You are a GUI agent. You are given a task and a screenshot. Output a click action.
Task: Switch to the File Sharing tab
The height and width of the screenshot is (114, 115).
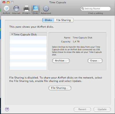coord(64,20)
